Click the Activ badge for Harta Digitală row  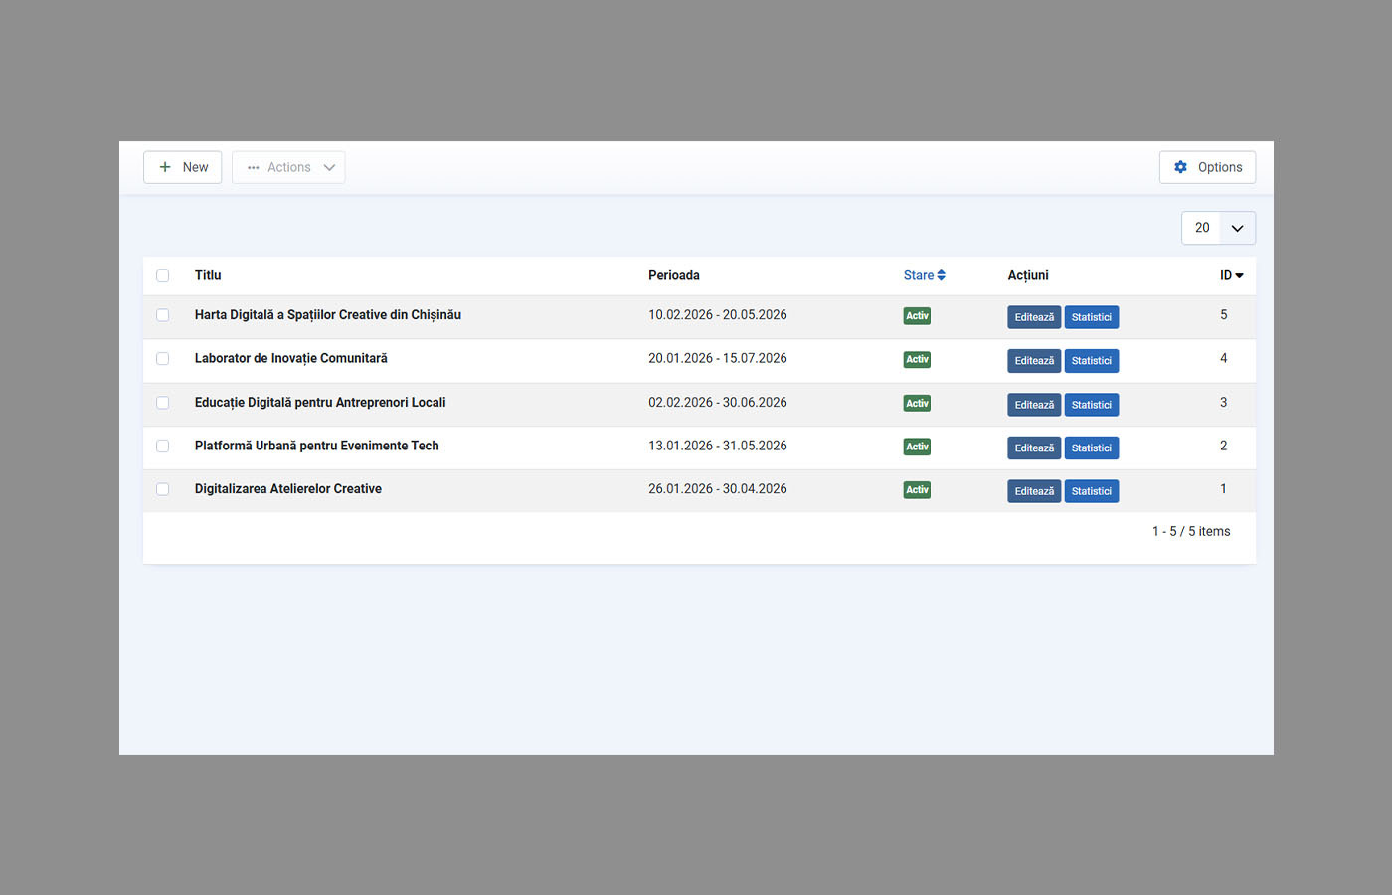(x=916, y=316)
